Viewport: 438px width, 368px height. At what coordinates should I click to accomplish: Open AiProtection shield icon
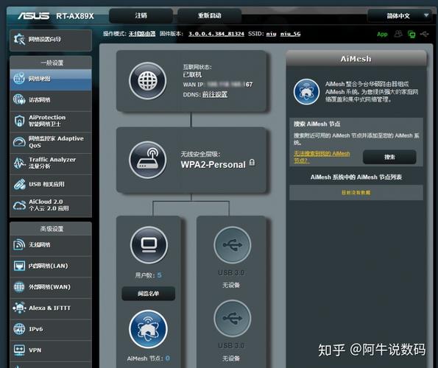19,121
